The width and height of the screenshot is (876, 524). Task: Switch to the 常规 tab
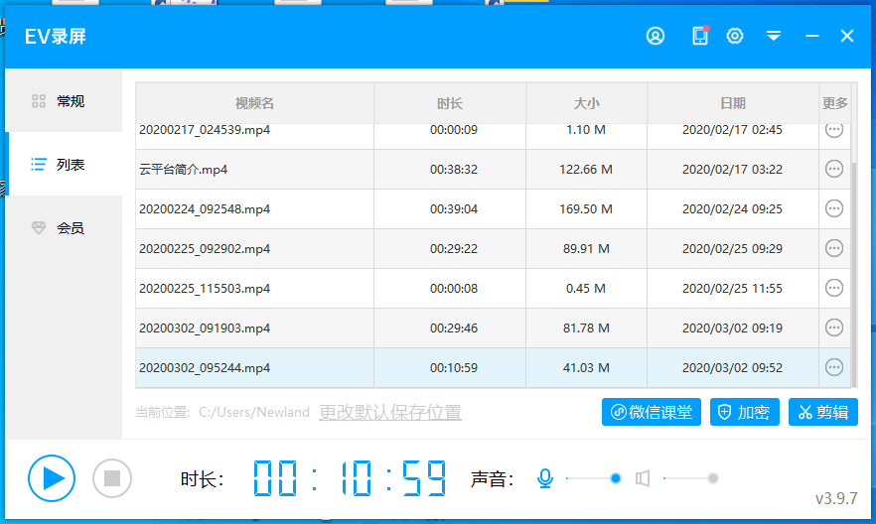point(64,101)
